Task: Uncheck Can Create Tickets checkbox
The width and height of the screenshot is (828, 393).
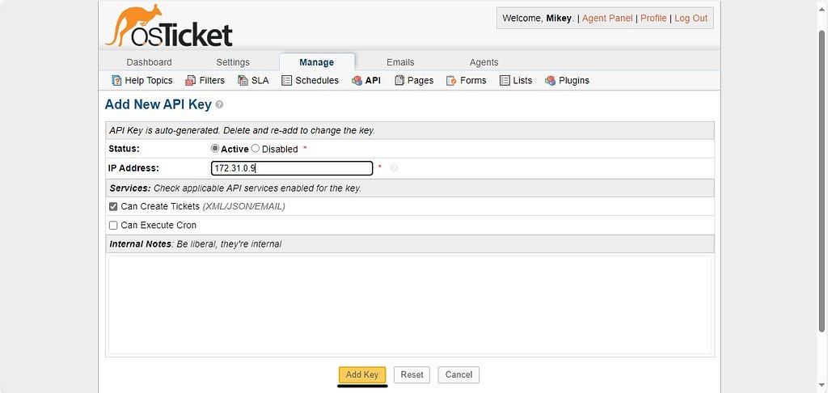Action: [x=113, y=206]
